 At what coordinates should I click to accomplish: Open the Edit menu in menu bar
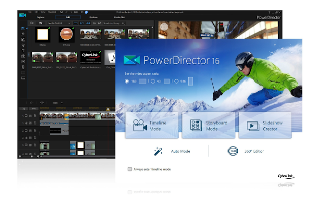click(x=36, y=12)
